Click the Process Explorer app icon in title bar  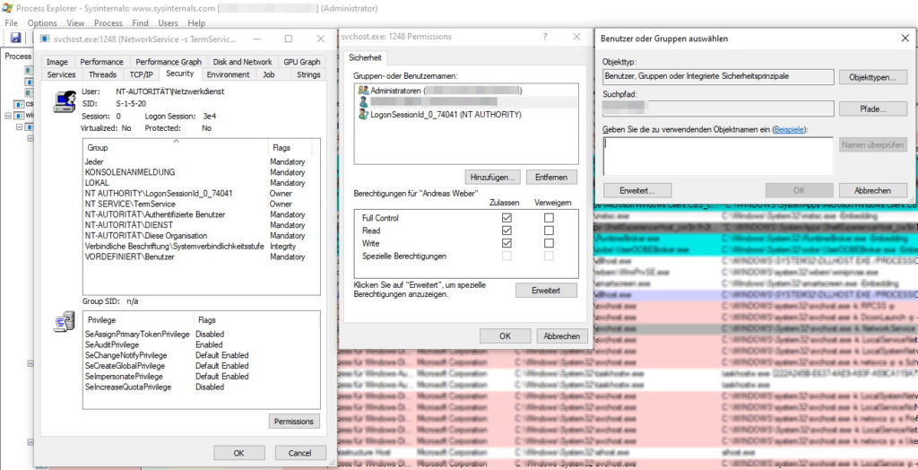click(x=8, y=8)
